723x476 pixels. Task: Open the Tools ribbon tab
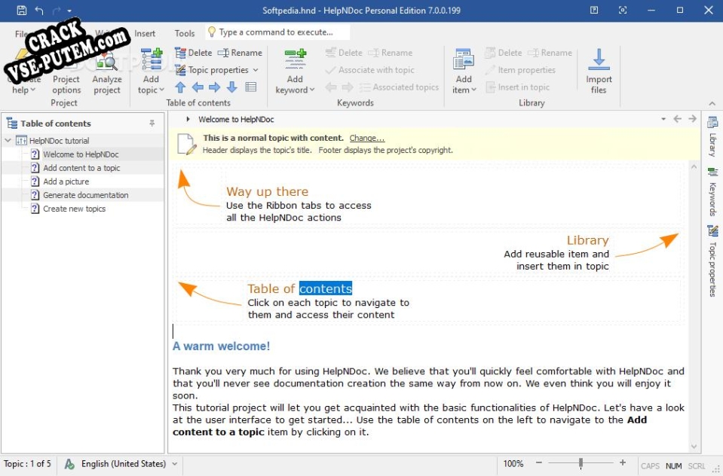coord(185,33)
